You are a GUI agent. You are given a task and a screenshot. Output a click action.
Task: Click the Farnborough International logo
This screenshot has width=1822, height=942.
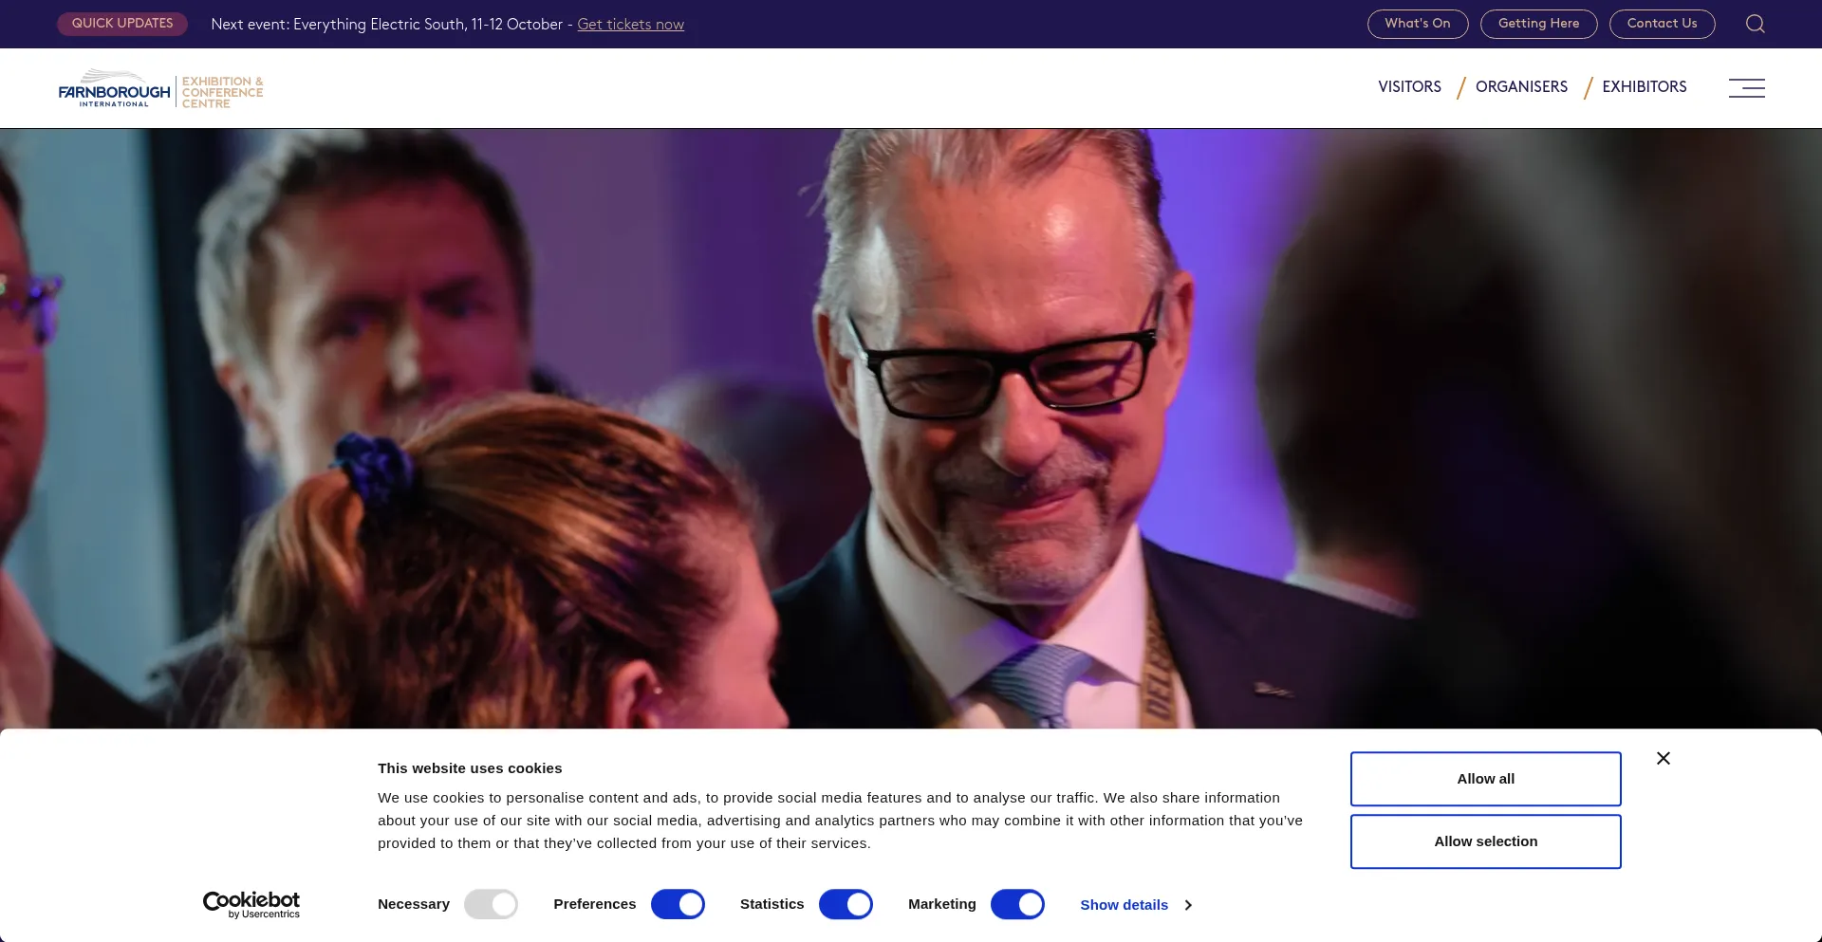tap(160, 89)
